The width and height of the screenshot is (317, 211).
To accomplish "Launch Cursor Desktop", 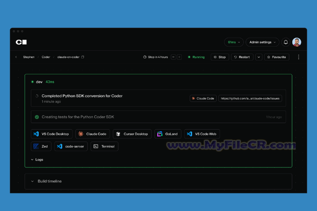I will click(x=132, y=134).
